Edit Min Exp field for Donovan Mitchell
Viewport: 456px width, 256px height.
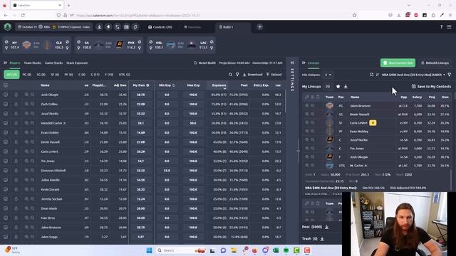point(167,171)
